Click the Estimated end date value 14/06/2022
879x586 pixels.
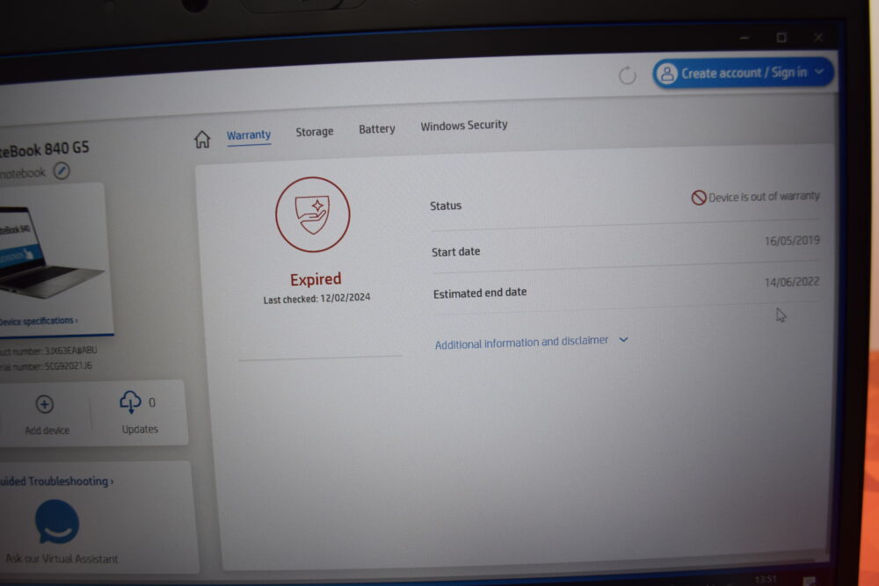pyautogui.click(x=792, y=282)
